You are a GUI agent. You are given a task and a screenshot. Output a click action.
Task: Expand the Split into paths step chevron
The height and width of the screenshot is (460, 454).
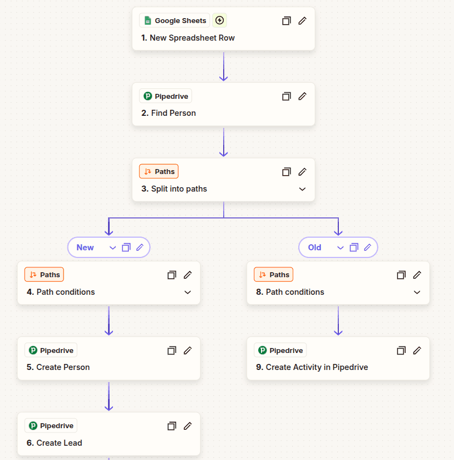click(x=302, y=188)
